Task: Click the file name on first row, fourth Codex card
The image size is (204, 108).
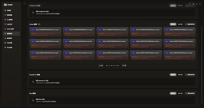Action: click(148, 30)
